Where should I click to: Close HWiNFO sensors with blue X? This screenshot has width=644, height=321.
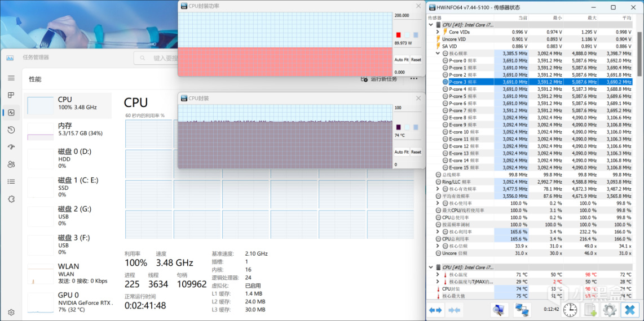point(630,310)
